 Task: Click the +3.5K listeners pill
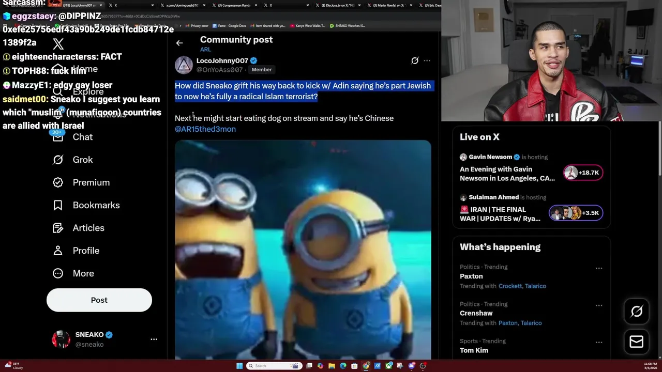tap(576, 213)
